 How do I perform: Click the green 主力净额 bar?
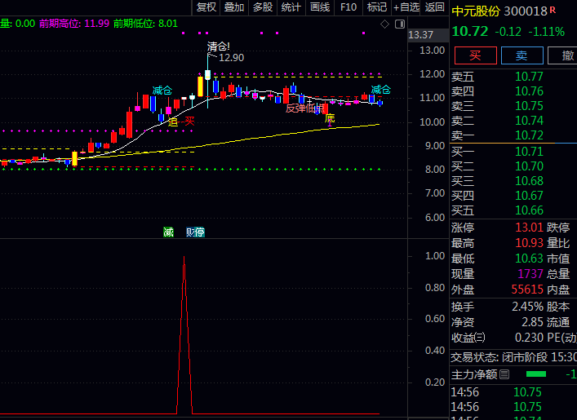tap(536, 374)
